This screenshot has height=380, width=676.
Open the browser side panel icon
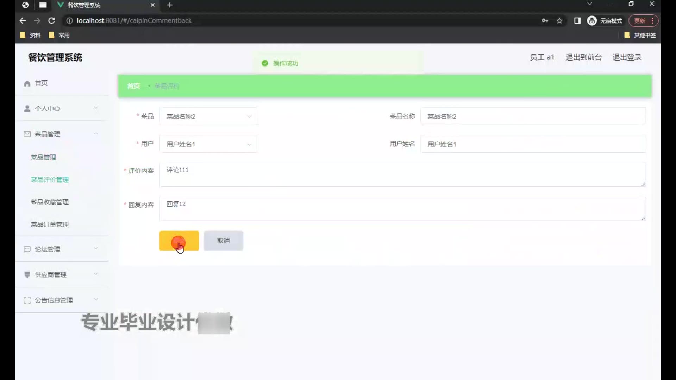[x=577, y=21]
